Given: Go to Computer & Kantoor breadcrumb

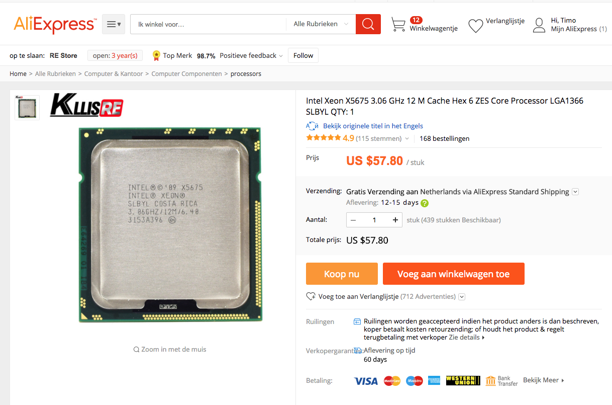Looking at the screenshot, I should 114,74.
